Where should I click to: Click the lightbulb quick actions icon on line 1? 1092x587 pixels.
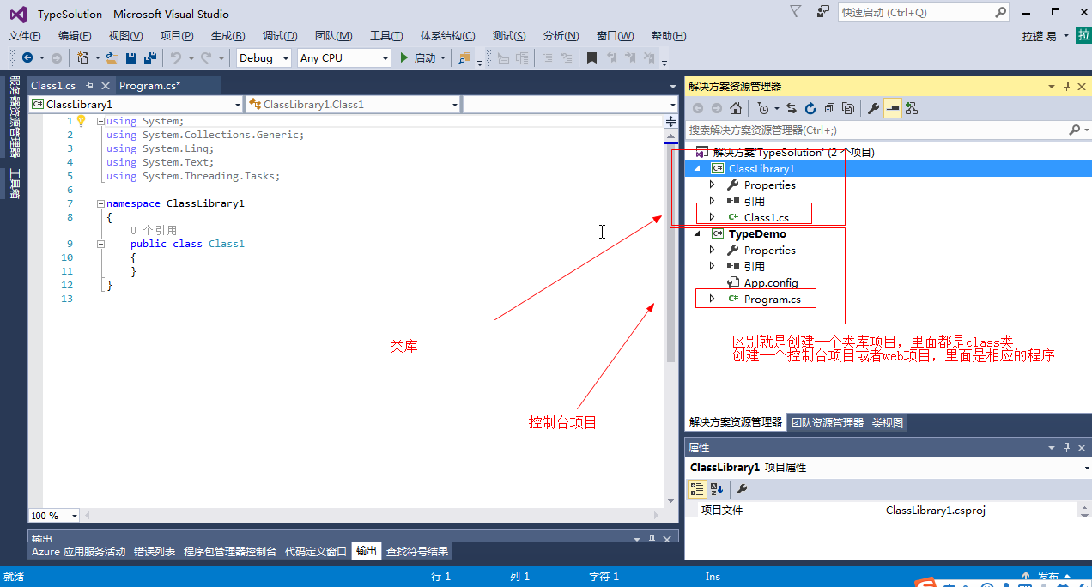82,121
